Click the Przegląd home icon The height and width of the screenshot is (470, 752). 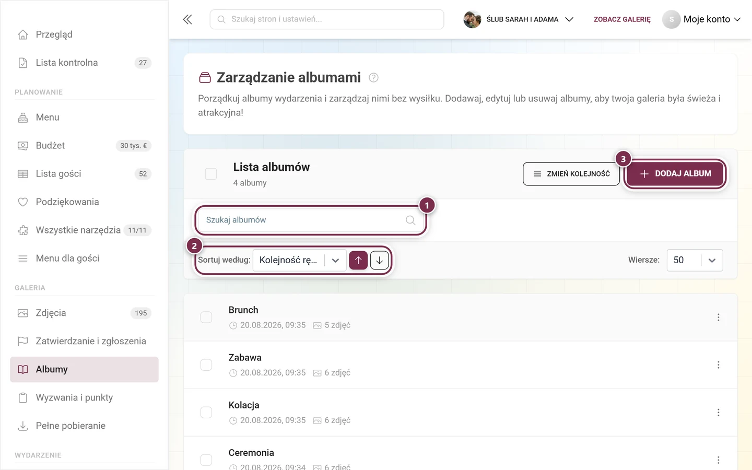23,34
